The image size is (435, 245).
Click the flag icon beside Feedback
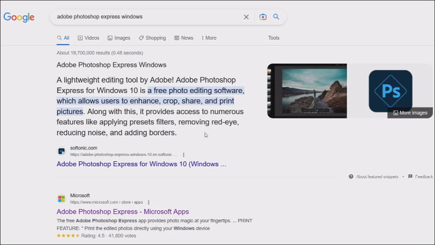click(411, 177)
